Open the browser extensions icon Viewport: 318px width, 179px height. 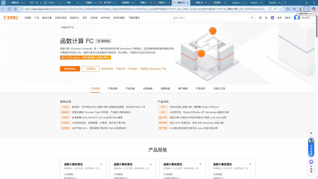[x=288, y=9]
